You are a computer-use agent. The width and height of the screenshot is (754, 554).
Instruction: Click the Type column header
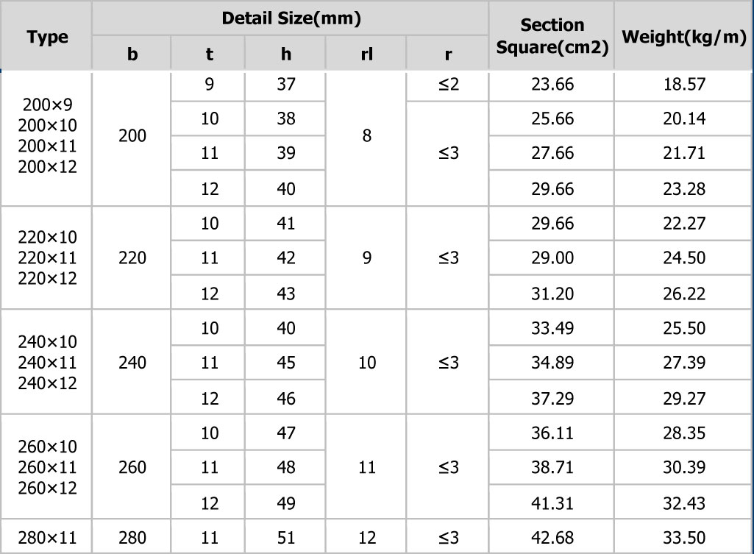coord(46,36)
